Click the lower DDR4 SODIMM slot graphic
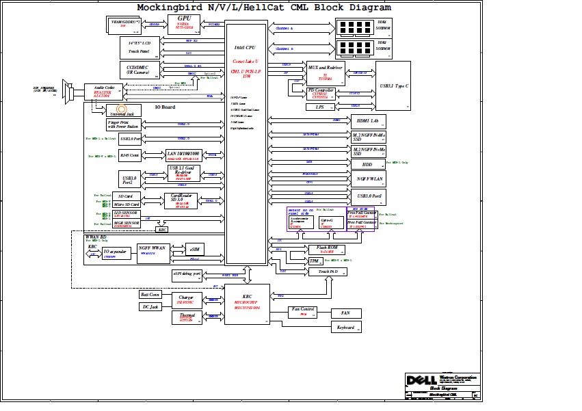 pos(354,49)
